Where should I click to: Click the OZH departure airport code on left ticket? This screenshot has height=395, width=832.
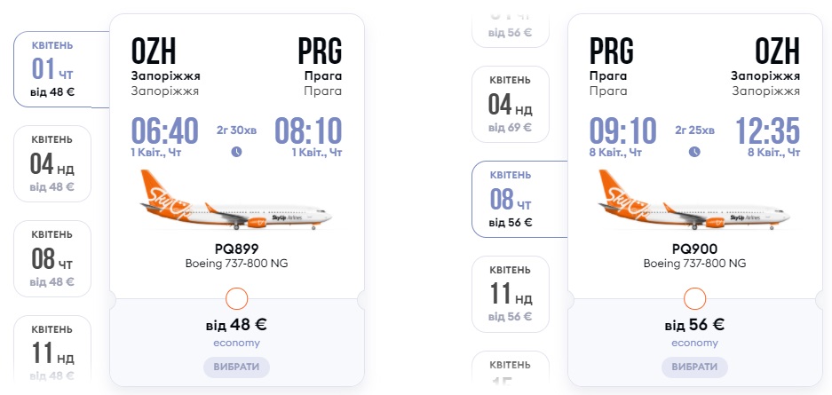158,51
